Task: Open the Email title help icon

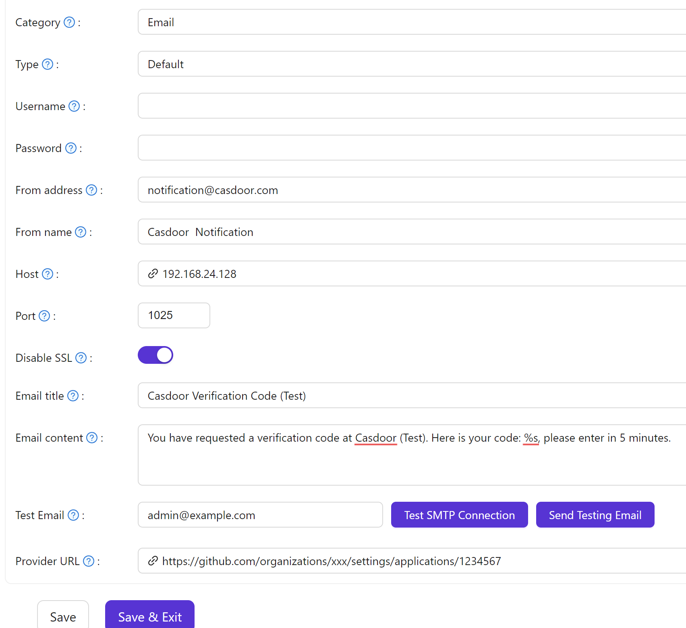Action: pyautogui.click(x=73, y=396)
